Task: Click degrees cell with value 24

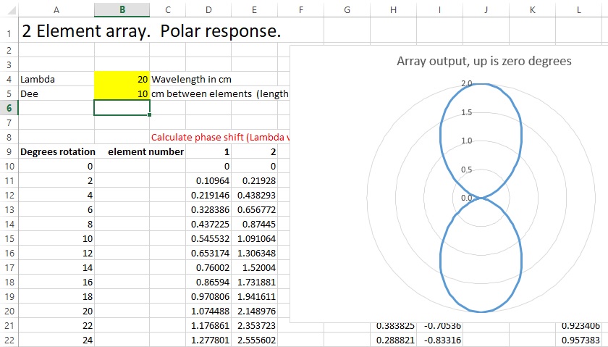Action: 56,340
